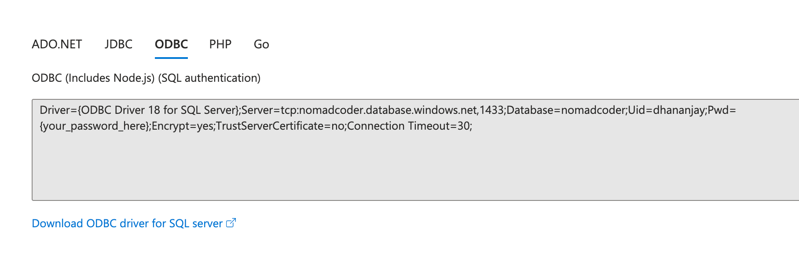
Task: Click the ODBC (Includes Node.js) heading text
Action: pyautogui.click(x=93, y=78)
